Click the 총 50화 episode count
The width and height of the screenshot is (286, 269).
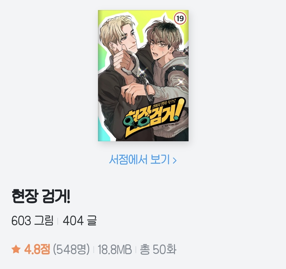[x=158, y=249]
